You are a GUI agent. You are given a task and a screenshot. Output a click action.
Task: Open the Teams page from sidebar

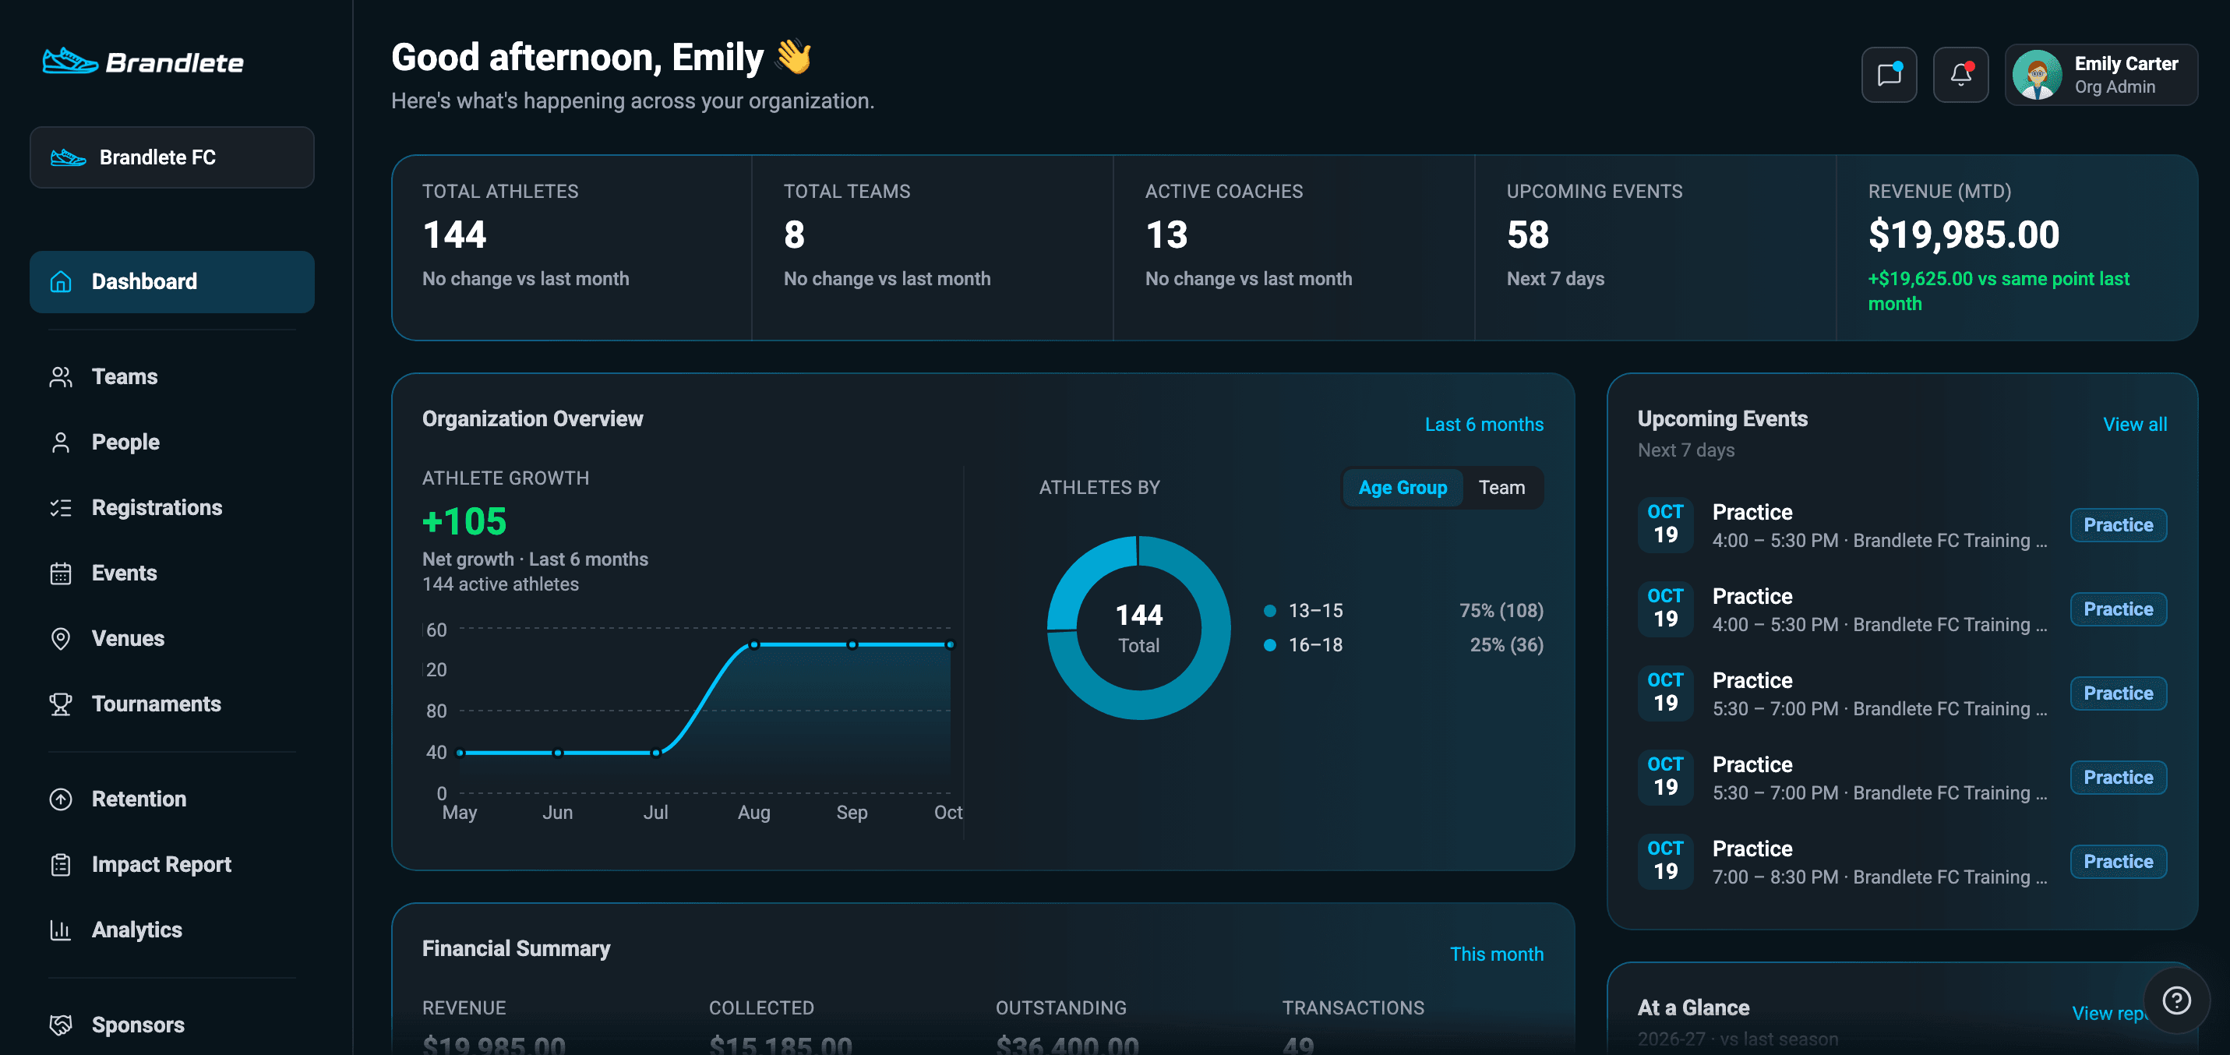(172, 376)
